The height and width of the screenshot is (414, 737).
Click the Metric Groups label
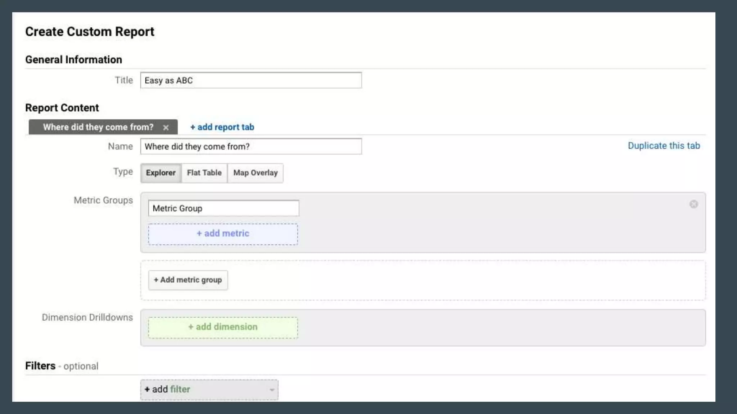[103, 200]
